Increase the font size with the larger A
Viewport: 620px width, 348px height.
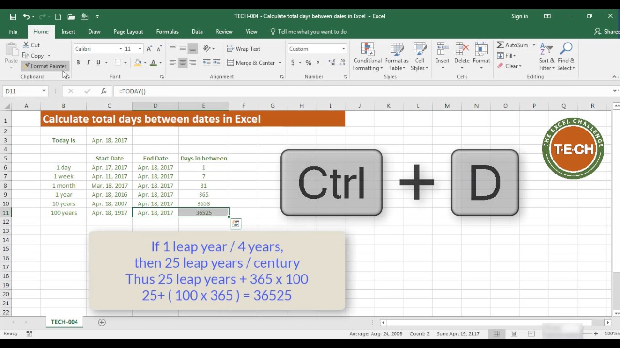pos(149,49)
